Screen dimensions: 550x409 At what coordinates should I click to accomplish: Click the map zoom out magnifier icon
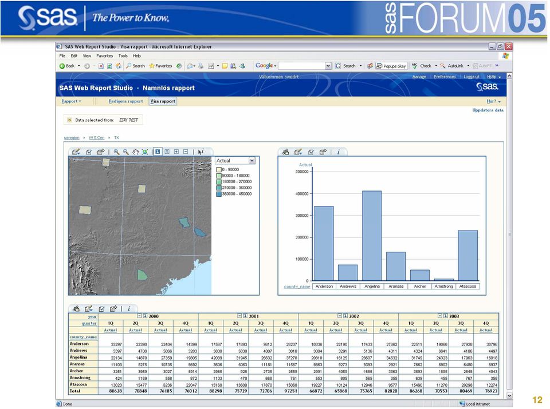click(126, 152)
